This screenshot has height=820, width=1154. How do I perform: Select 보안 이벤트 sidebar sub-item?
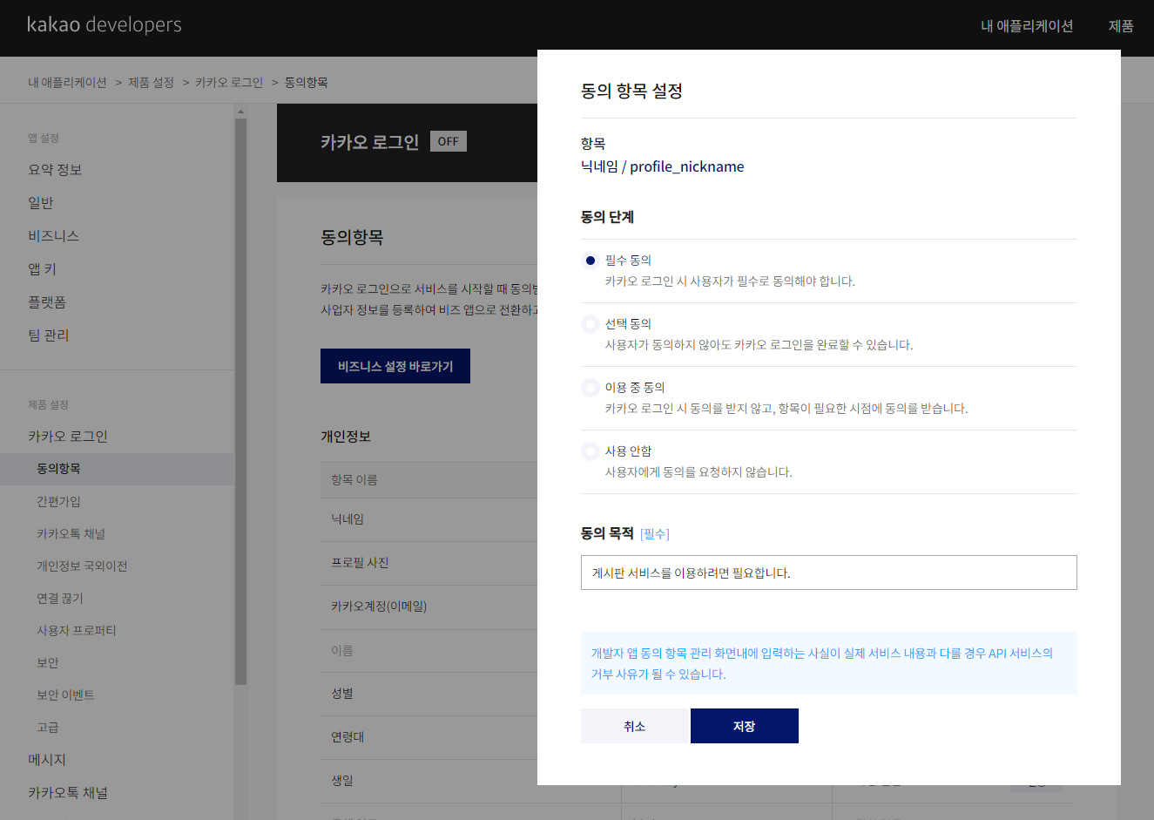pos(65,695)
